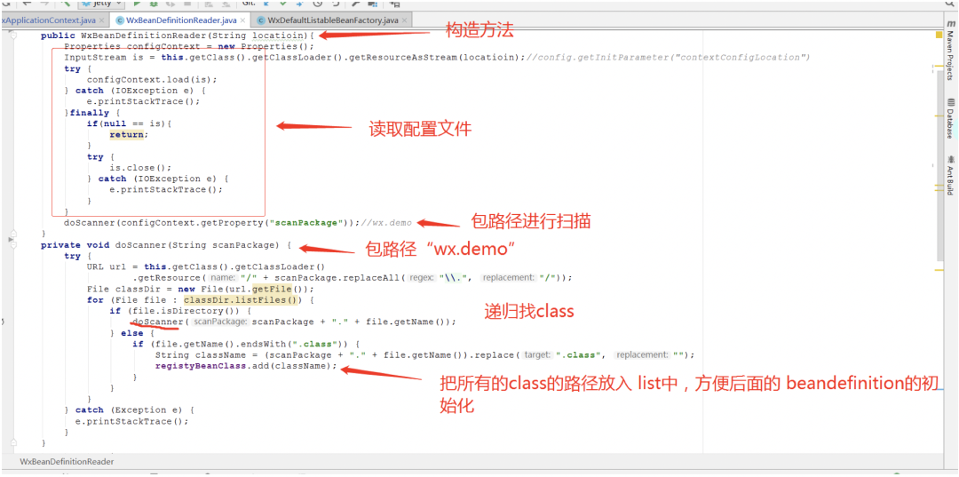Viewport: 959px width, 477px height.
Task: Click 'registyBeanClass.add(className);' line
Action: click(x=246, y=366)
